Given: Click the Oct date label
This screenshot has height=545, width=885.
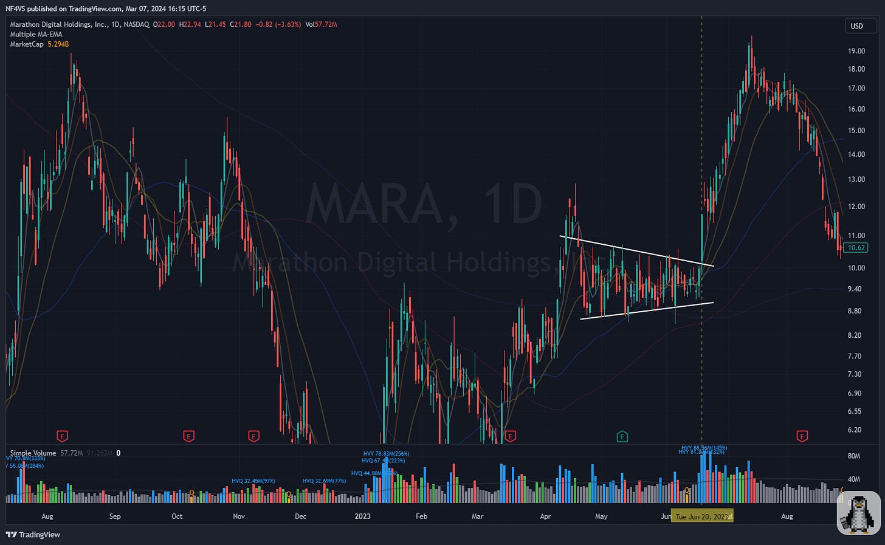Looking at the screenshot, I should pyautogui.click(x=177, y=516).
